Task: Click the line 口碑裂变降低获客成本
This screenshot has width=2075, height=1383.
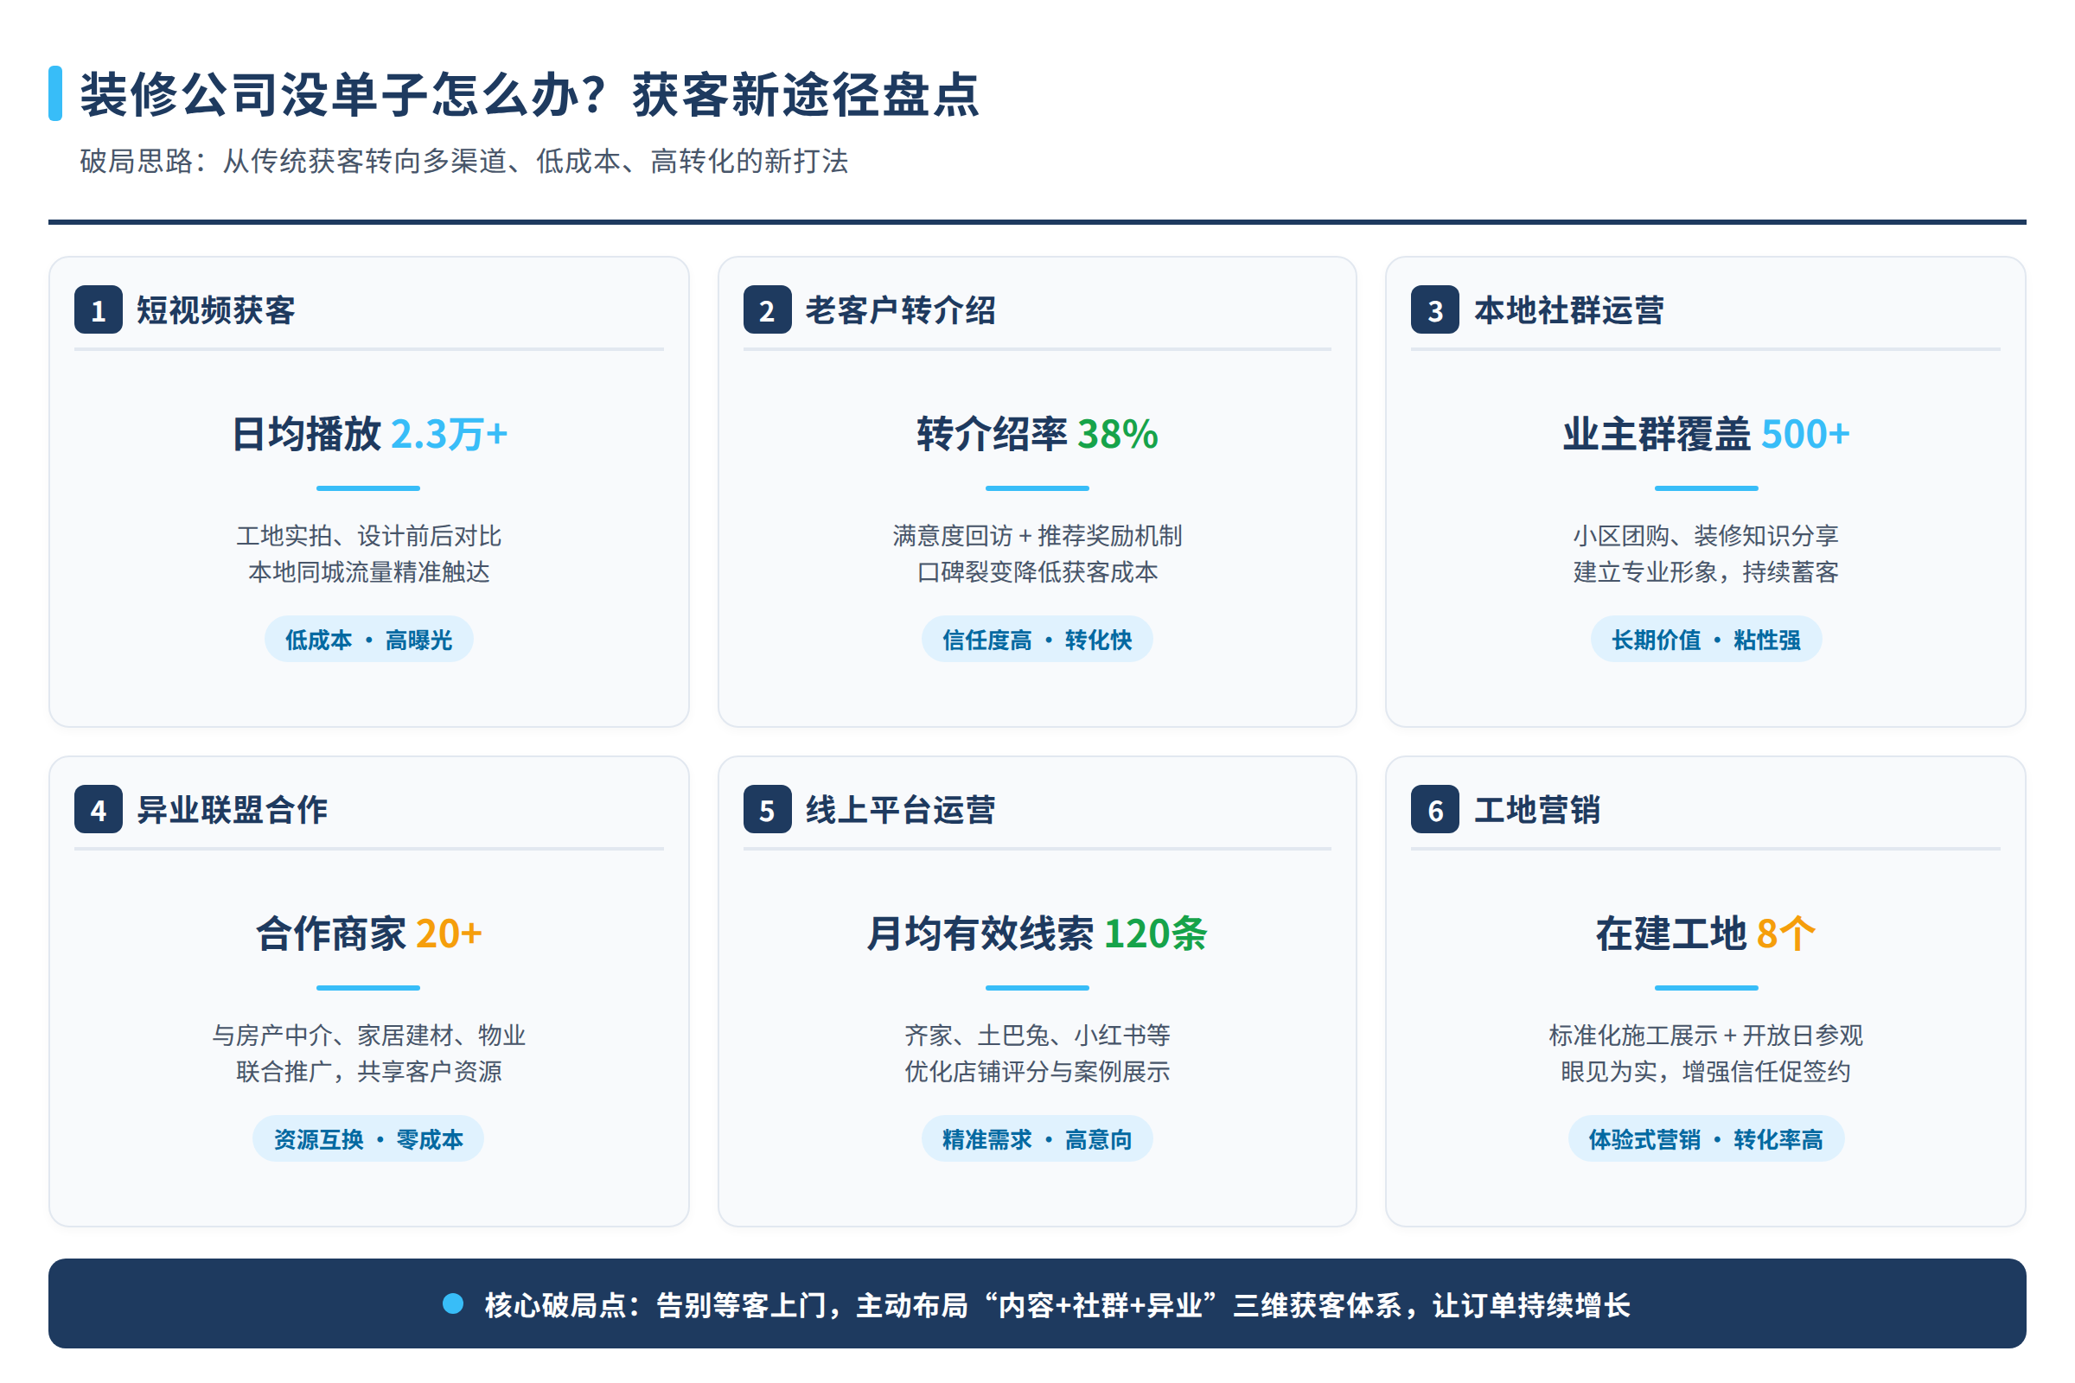Action: point(1037,572)
